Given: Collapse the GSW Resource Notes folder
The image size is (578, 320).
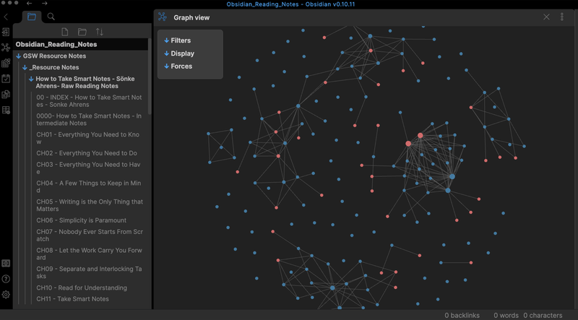Looking at the screenshot, I should click(x=19, y=56).
